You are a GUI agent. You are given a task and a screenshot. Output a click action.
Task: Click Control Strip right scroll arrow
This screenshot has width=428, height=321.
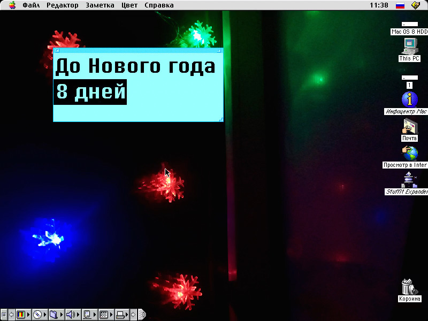(x=133, y=315)
